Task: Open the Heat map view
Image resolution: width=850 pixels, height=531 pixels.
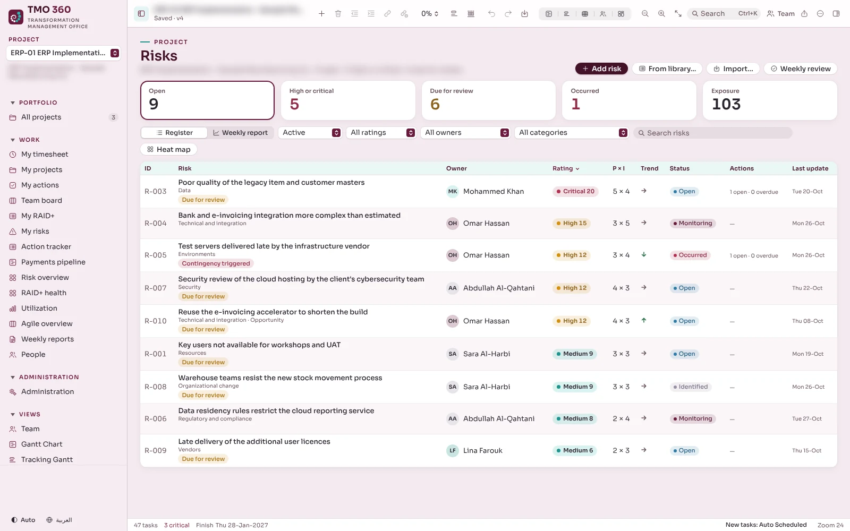Action: pos(169,150)
